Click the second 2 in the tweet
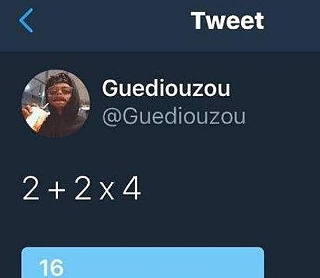Image resolution: width=320 pixels, height=278 pixels. point(83,188)
